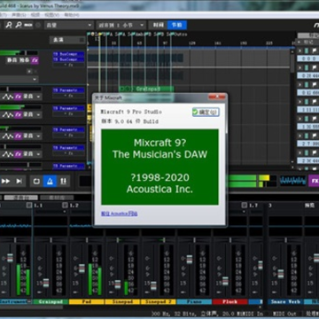Open the purple fx button on the Pad track
This screenshot has height=319, width=319.
[x=18, y=115]
